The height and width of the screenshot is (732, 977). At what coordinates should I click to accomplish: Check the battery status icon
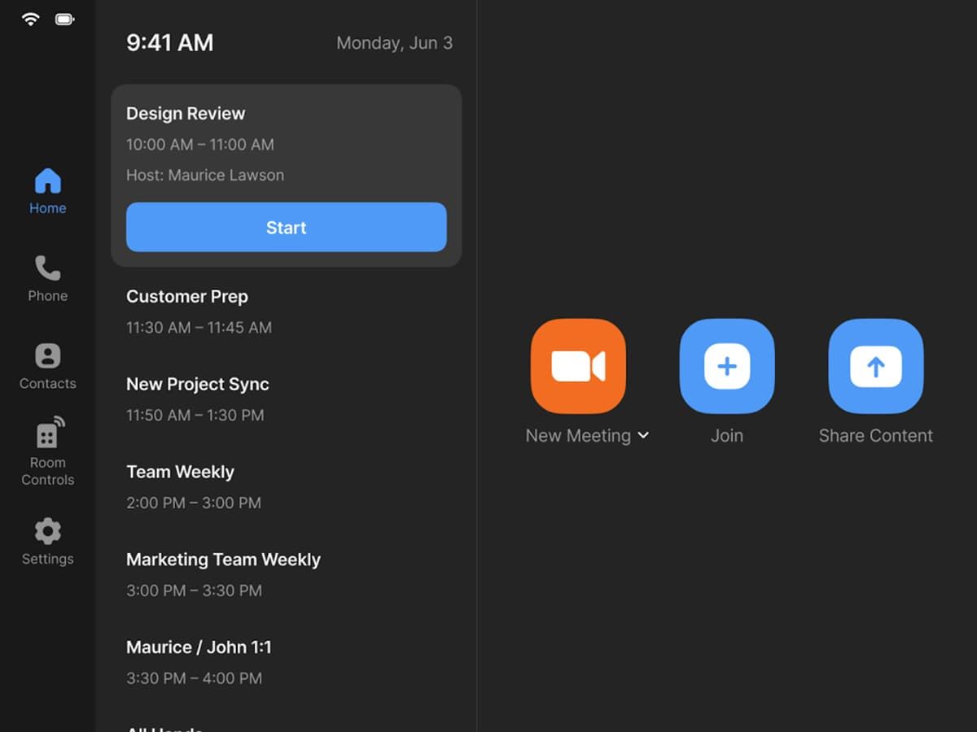click(65, 19)
